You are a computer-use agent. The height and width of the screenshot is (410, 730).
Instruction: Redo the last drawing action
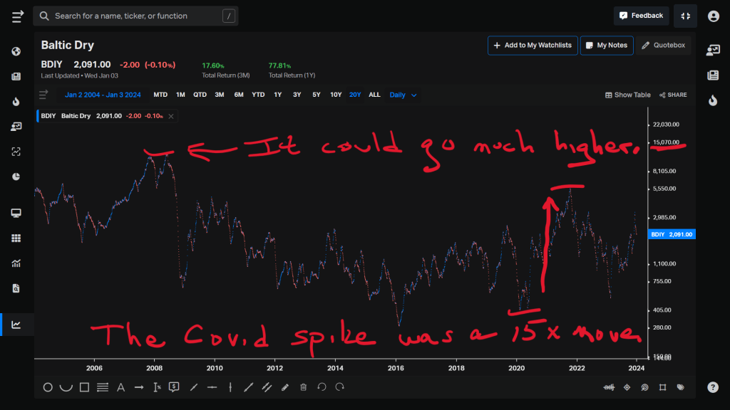point(340,387)
